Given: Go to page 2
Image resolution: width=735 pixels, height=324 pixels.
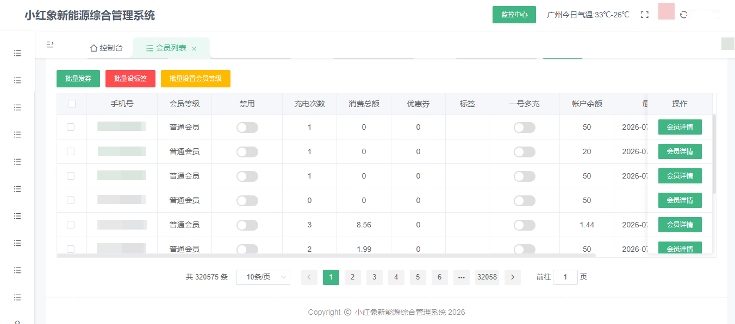Looking at the screenshot, I should (x=353, y=277).
